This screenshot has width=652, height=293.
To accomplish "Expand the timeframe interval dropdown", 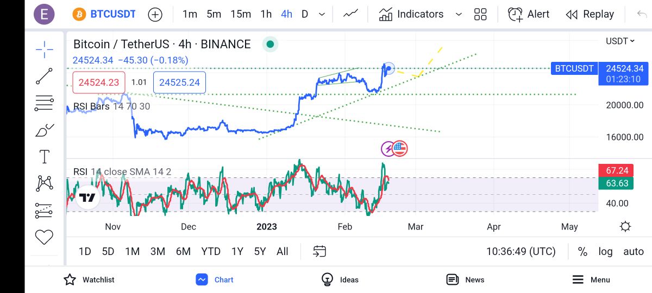I will (x=322, y=14).
